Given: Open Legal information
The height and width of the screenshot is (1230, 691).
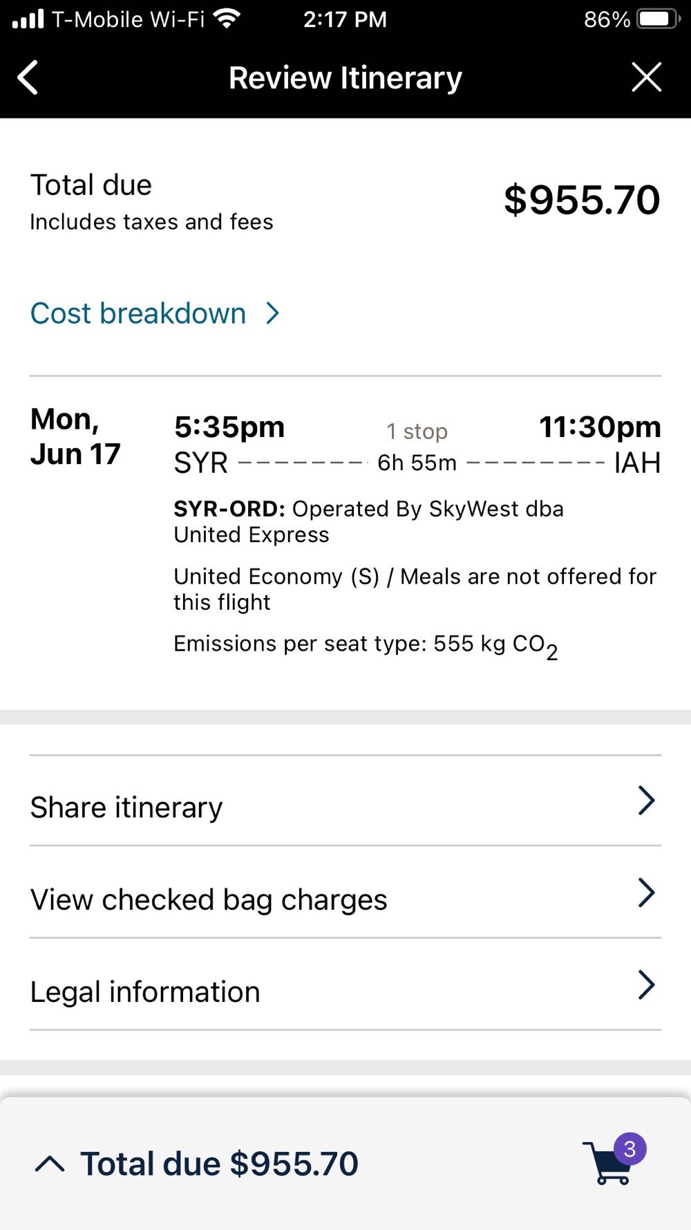Looking at the screenshot, I should pyautogui.click(x=145, y=991).
